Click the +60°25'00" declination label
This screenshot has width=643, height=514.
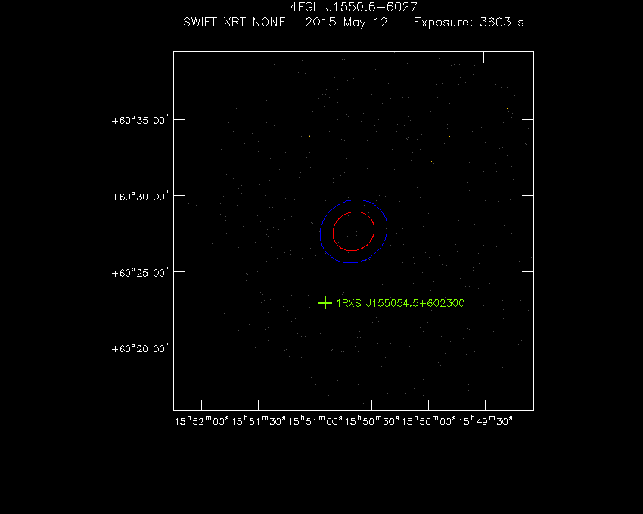coord(141,273)
